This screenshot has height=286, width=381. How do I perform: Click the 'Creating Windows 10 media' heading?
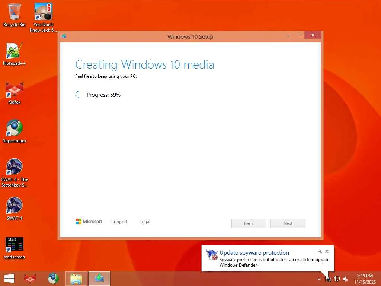[x=145, y=65]
